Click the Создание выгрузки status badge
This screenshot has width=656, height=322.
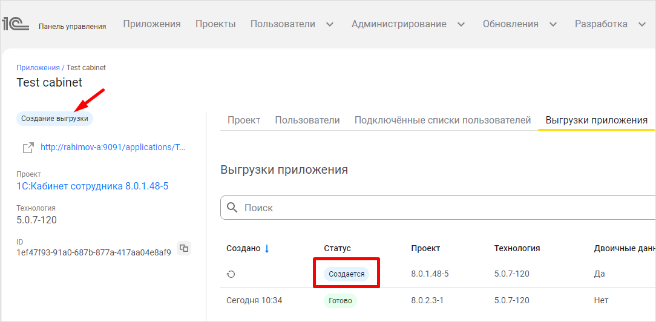click(x=54, y=119)
